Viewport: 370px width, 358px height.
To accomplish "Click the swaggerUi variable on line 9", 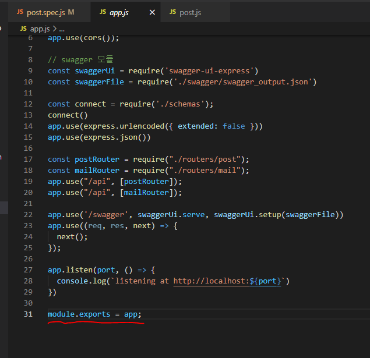I will [94, 71].
